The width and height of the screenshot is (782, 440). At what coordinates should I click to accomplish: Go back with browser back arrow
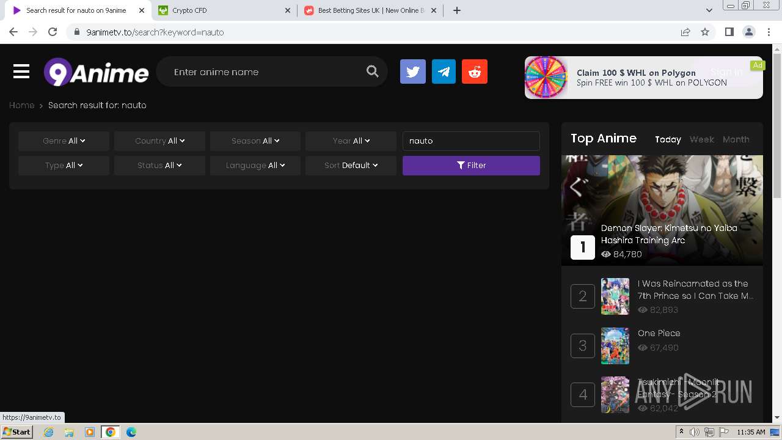coord(13,32)
